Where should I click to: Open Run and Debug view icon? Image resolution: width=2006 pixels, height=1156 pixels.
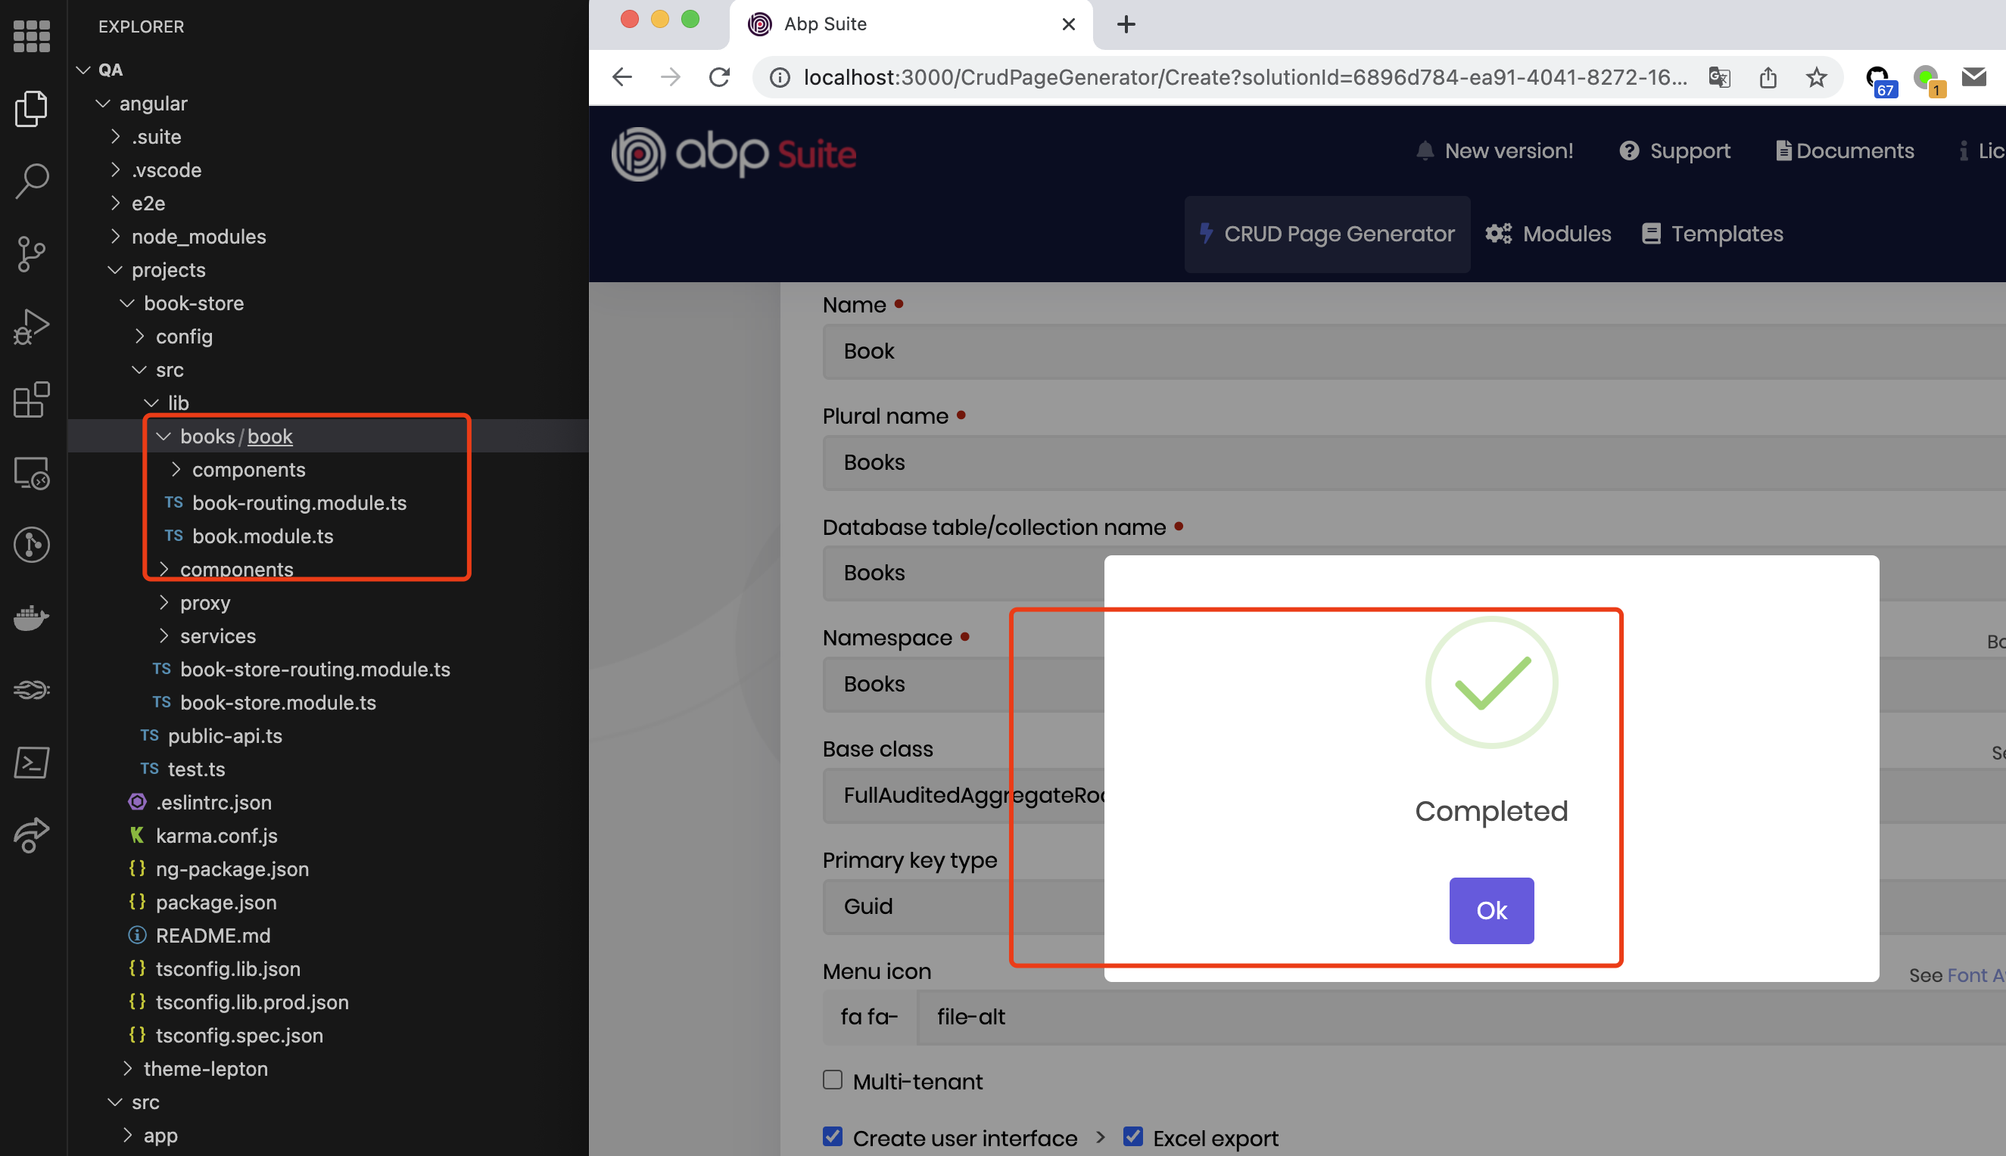(32, 326)
